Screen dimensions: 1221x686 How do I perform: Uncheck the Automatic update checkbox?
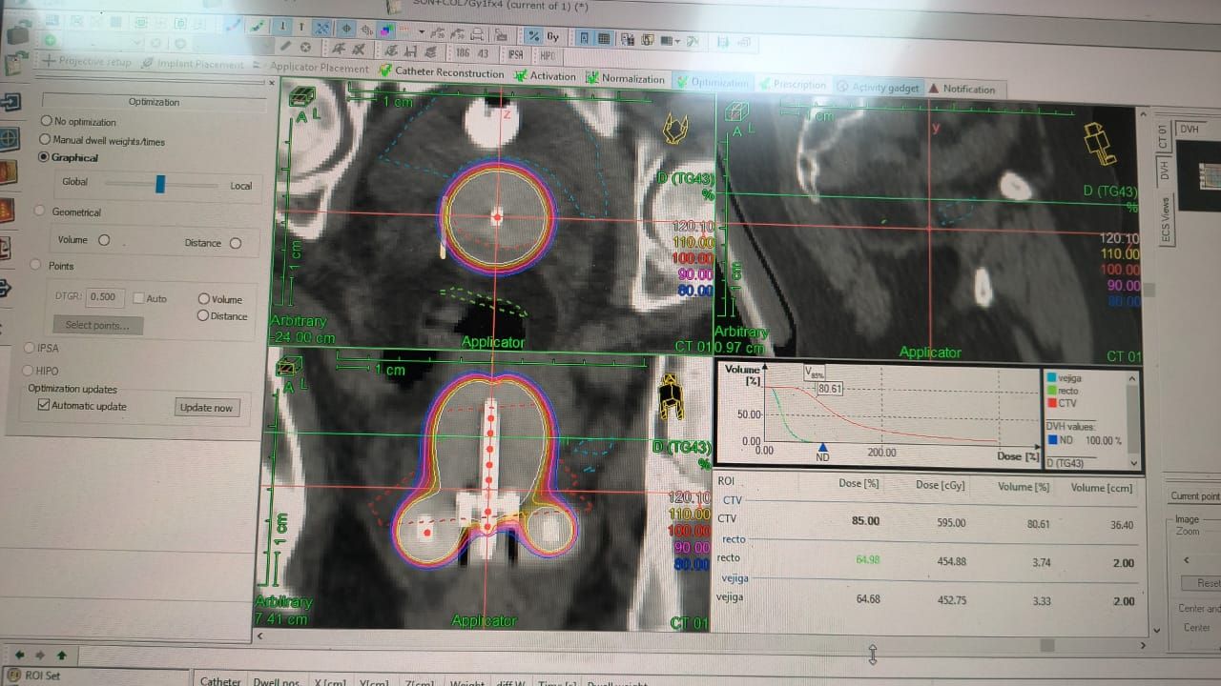44,405
